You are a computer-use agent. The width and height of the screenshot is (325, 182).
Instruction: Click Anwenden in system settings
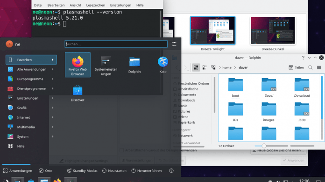pyautogui.click(x=294, y=160)
